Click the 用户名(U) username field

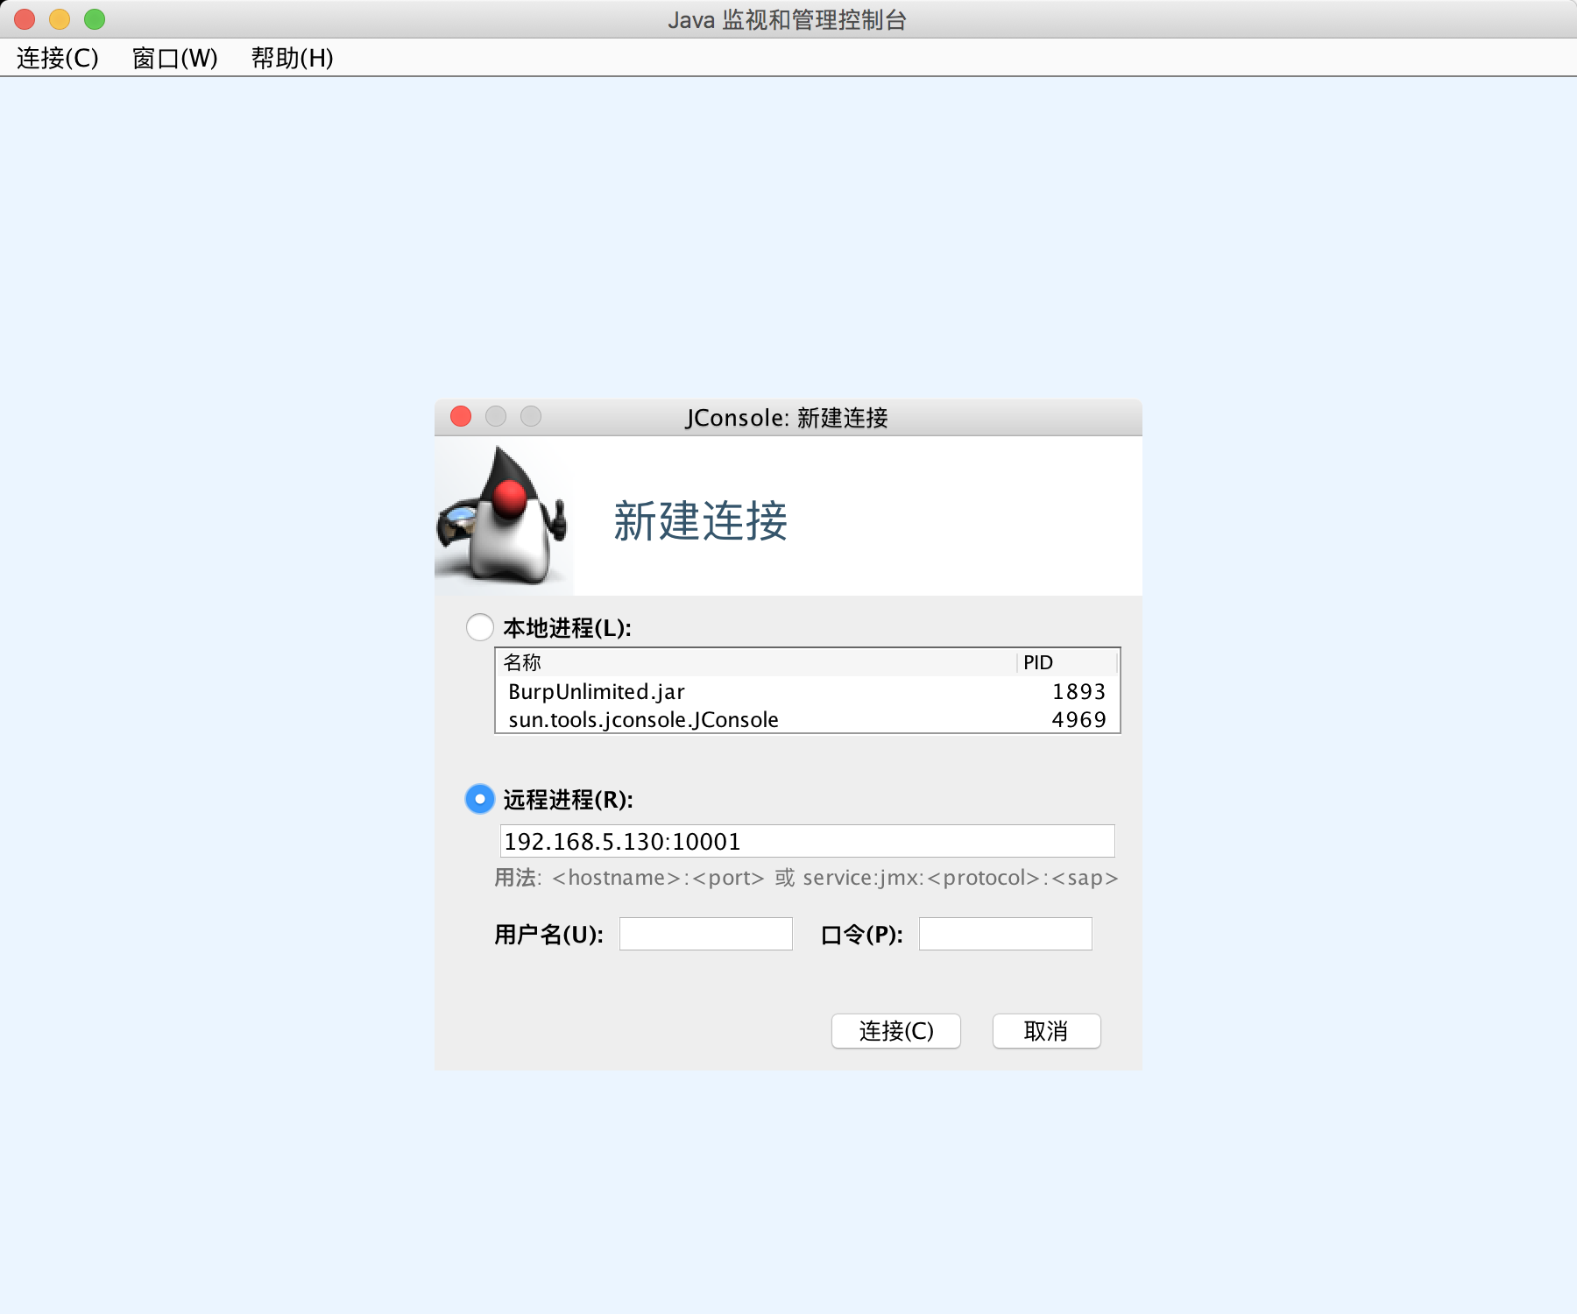(705, 933)
